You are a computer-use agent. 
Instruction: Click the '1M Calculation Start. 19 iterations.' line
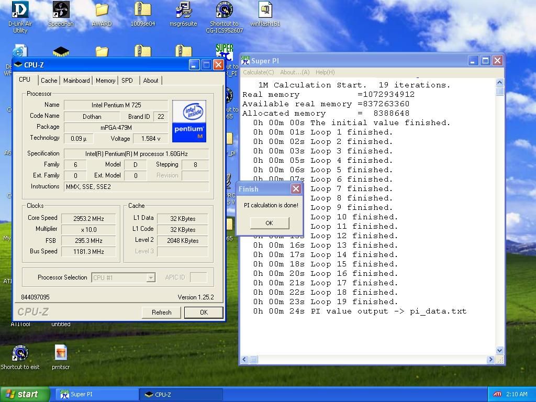coord(354,85)
